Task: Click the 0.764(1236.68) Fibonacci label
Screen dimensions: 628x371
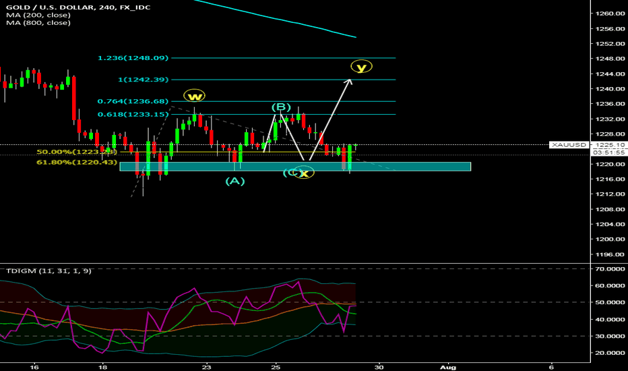Action: 133,101
